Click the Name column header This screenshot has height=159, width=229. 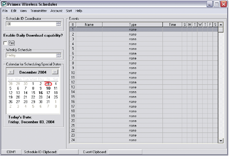[89, 24]
